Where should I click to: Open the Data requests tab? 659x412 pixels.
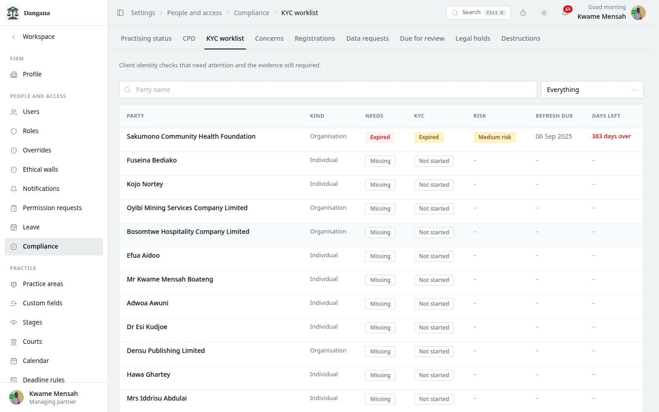pos(367,38)
